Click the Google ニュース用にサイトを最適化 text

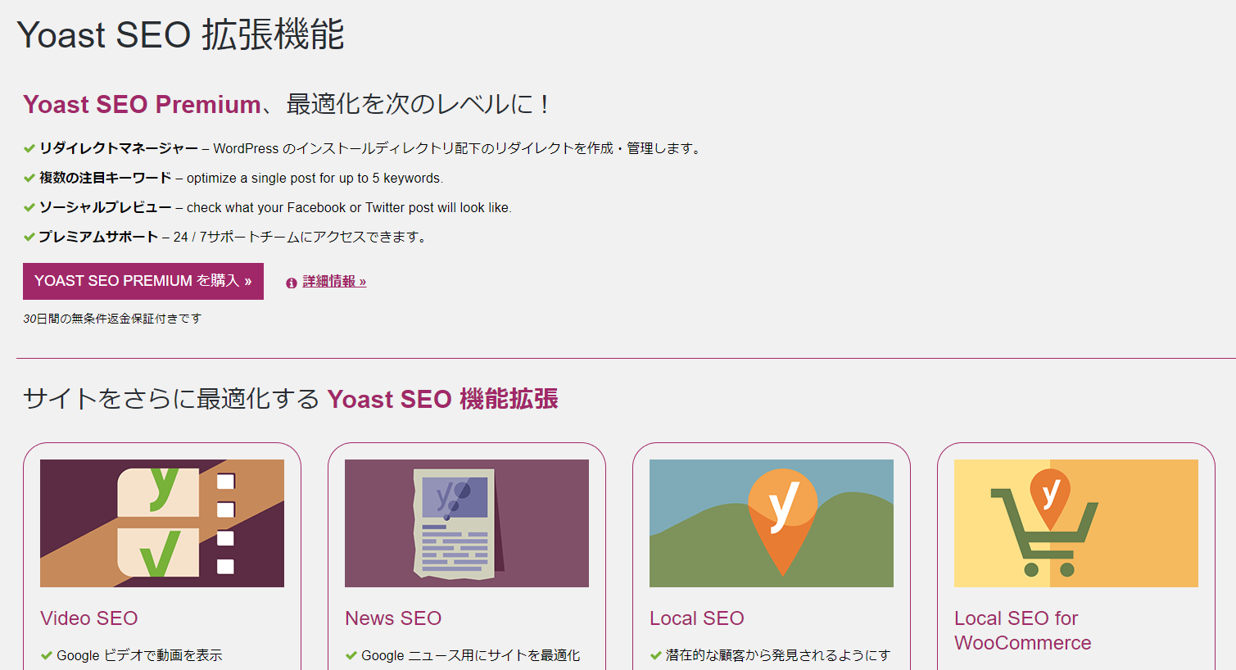point(471,655)
